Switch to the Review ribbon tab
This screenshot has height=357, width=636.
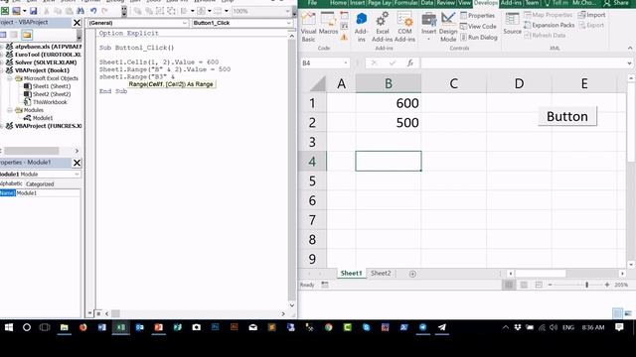[446, 3]
